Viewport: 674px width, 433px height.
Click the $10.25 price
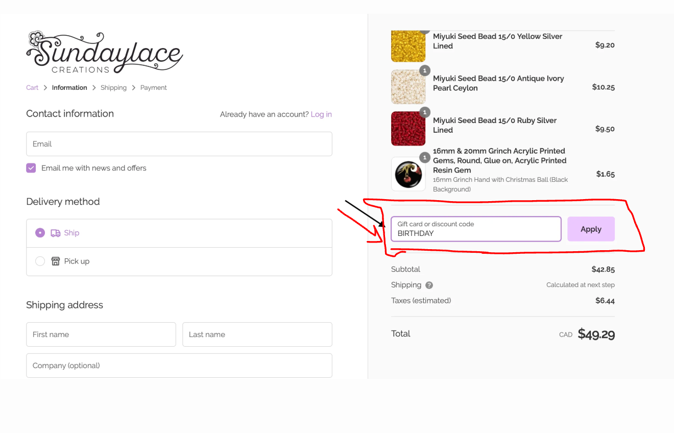(604, 87)
